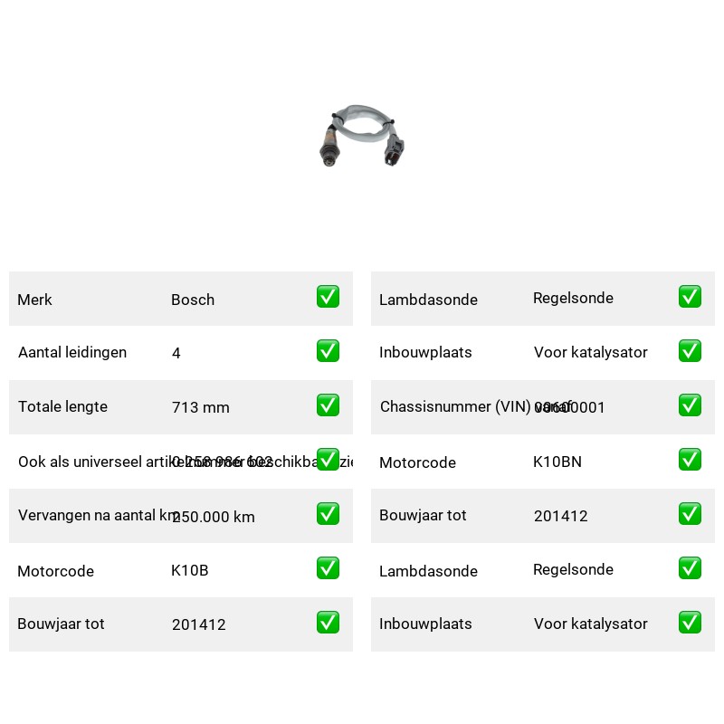This screenshot has width=724, height=724.
Task: Click the green checkmark in the Merk row
Action: (x=328, y=297)
